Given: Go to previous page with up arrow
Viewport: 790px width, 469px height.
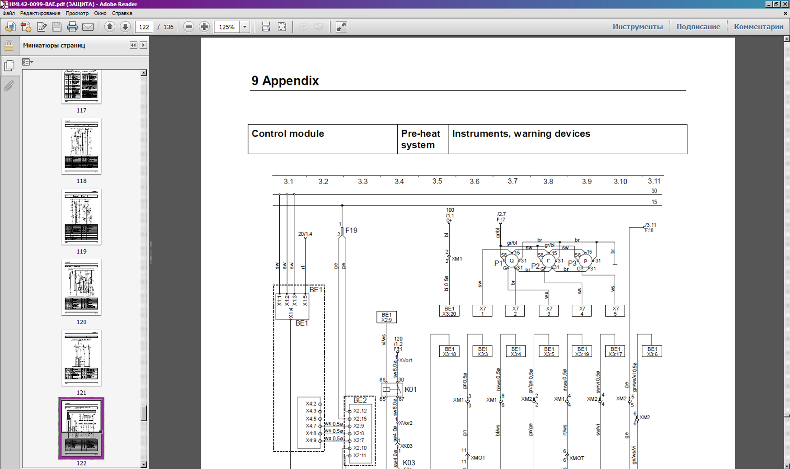Looking at the screenshot, I should point(109,27).
